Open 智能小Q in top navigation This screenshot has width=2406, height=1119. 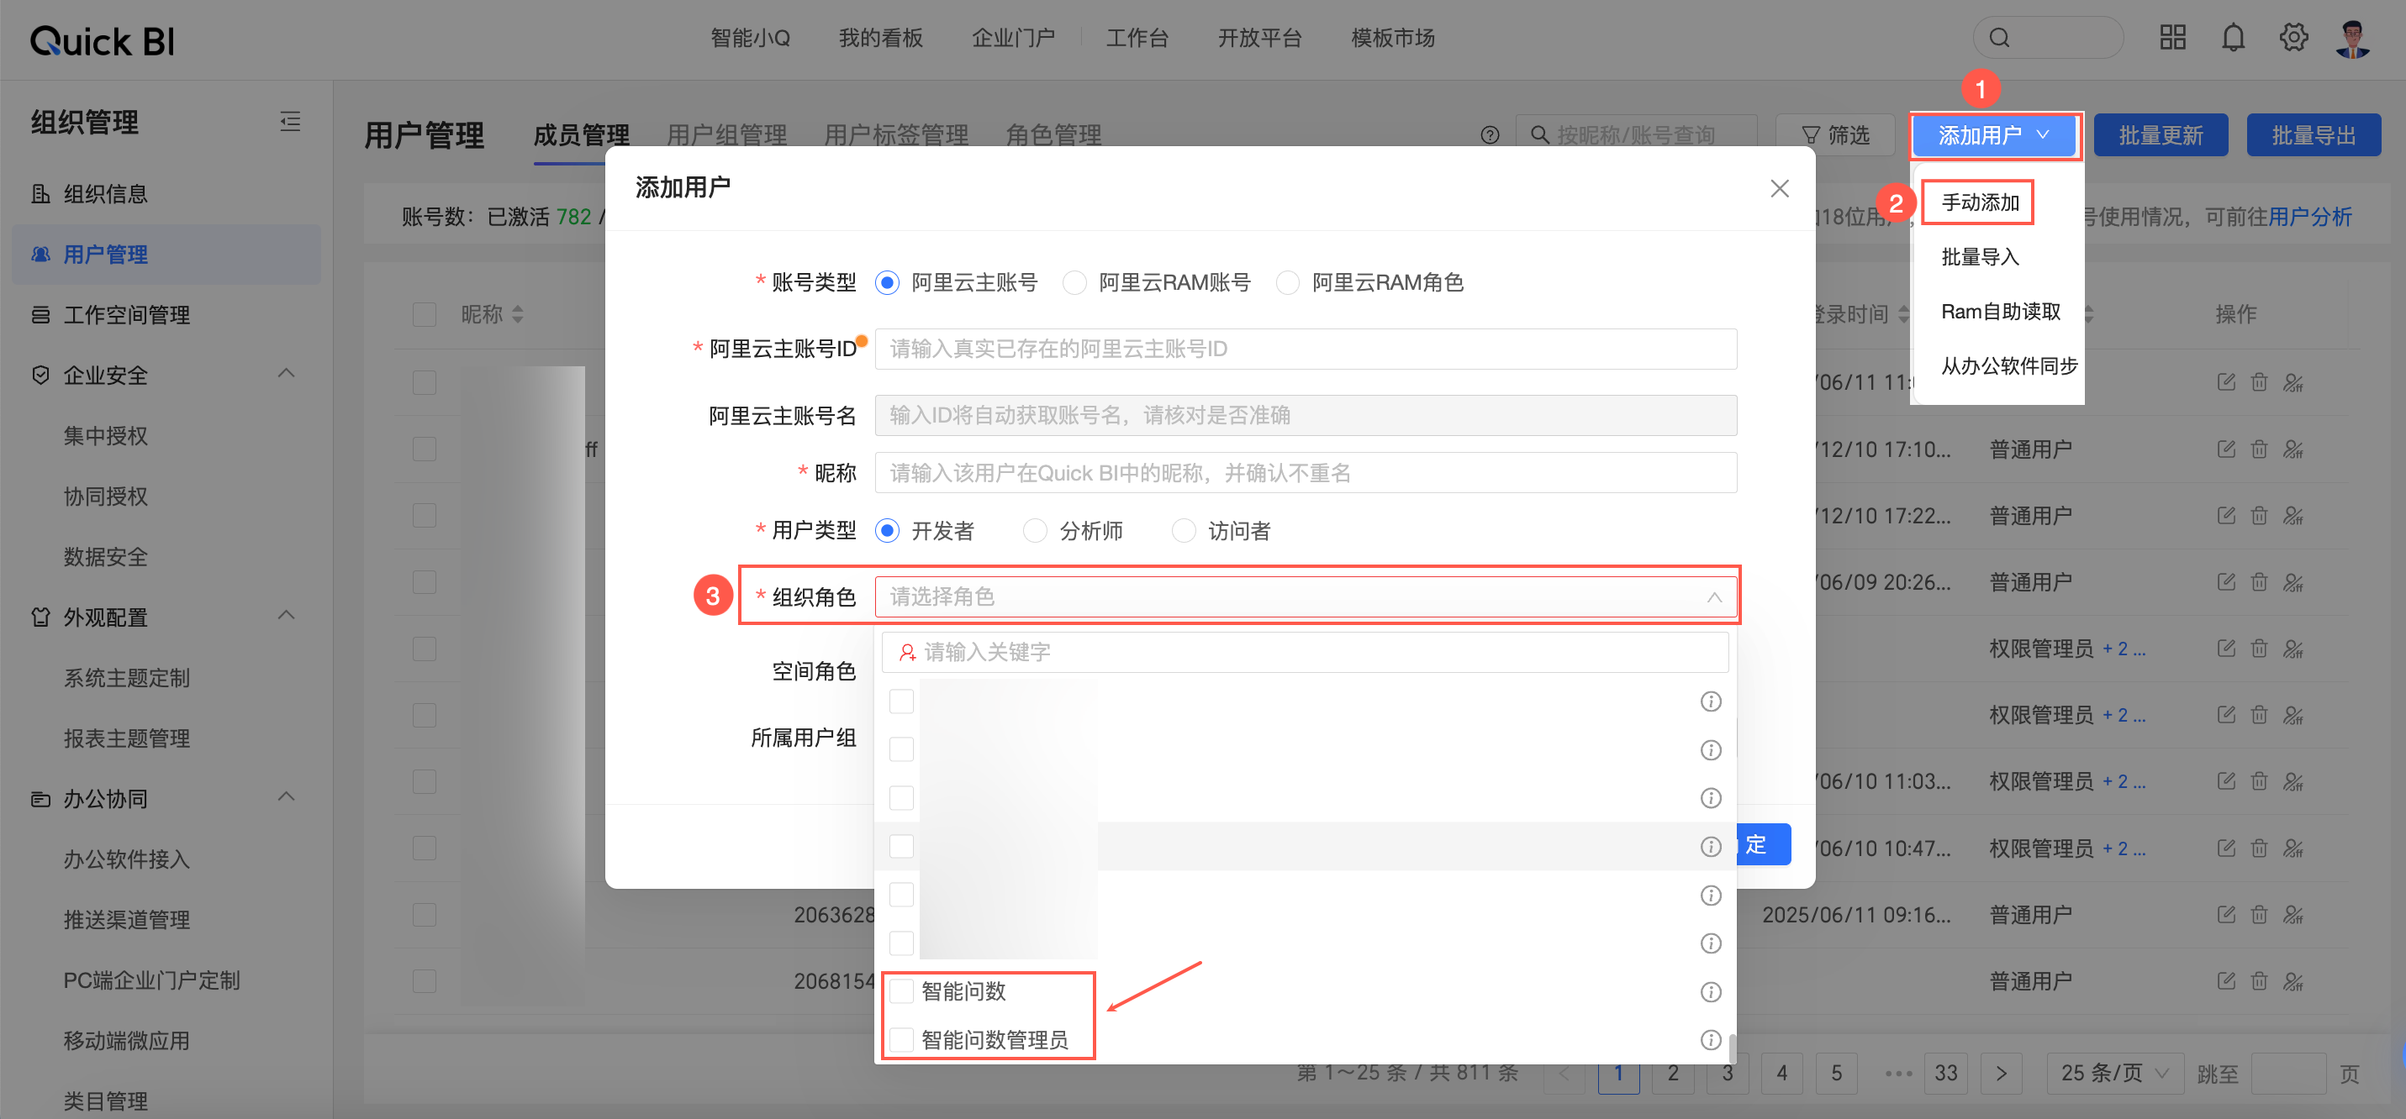click(750, 39)
